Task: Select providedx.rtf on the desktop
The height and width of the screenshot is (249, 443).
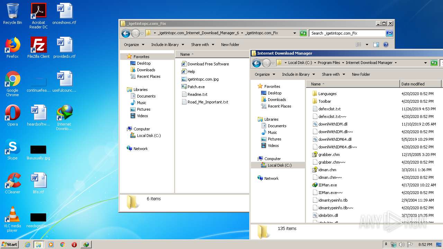Action: [64, 48]
